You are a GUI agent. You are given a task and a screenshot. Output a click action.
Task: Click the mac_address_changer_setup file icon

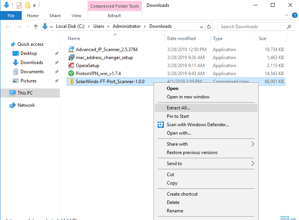click(x=71, y=58)
